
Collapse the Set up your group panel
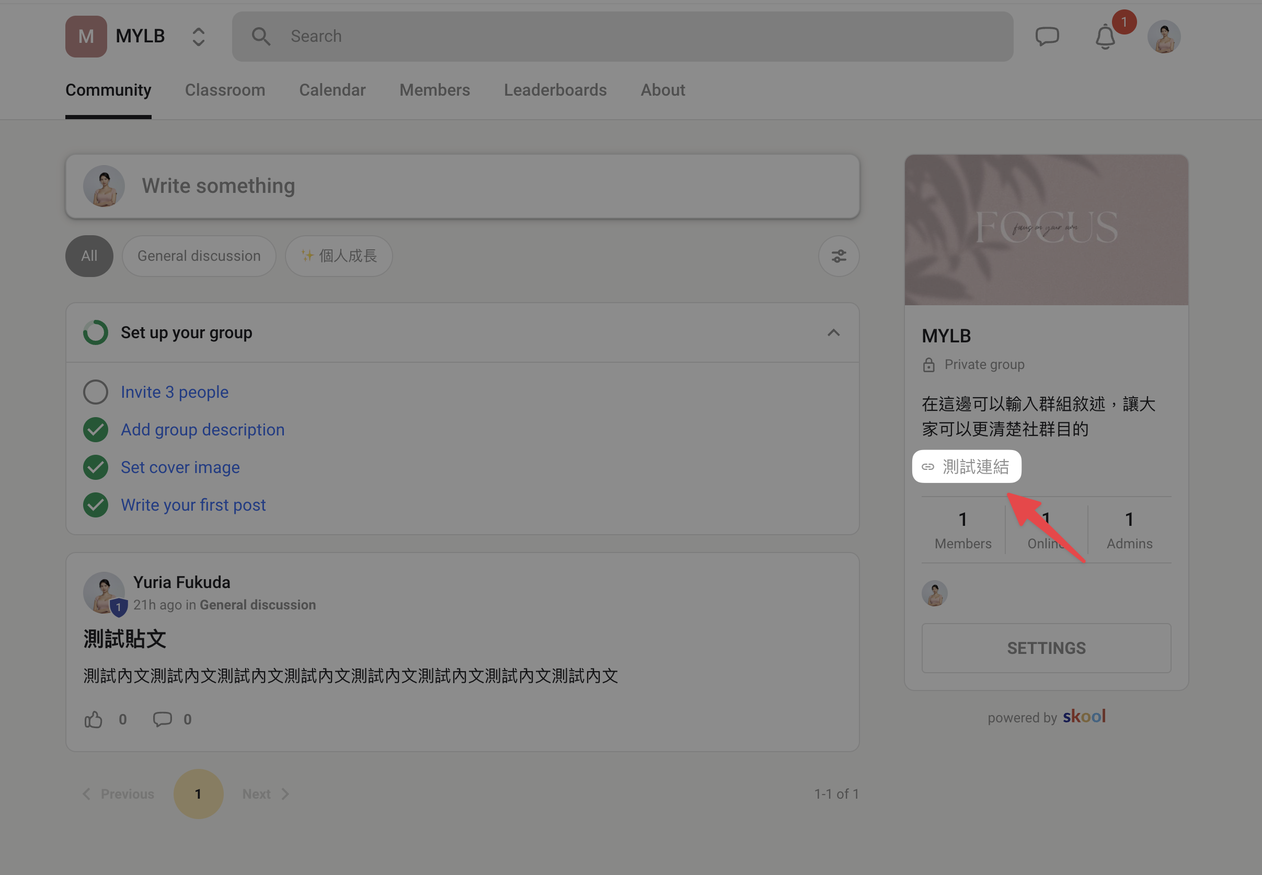coord(833,332)
